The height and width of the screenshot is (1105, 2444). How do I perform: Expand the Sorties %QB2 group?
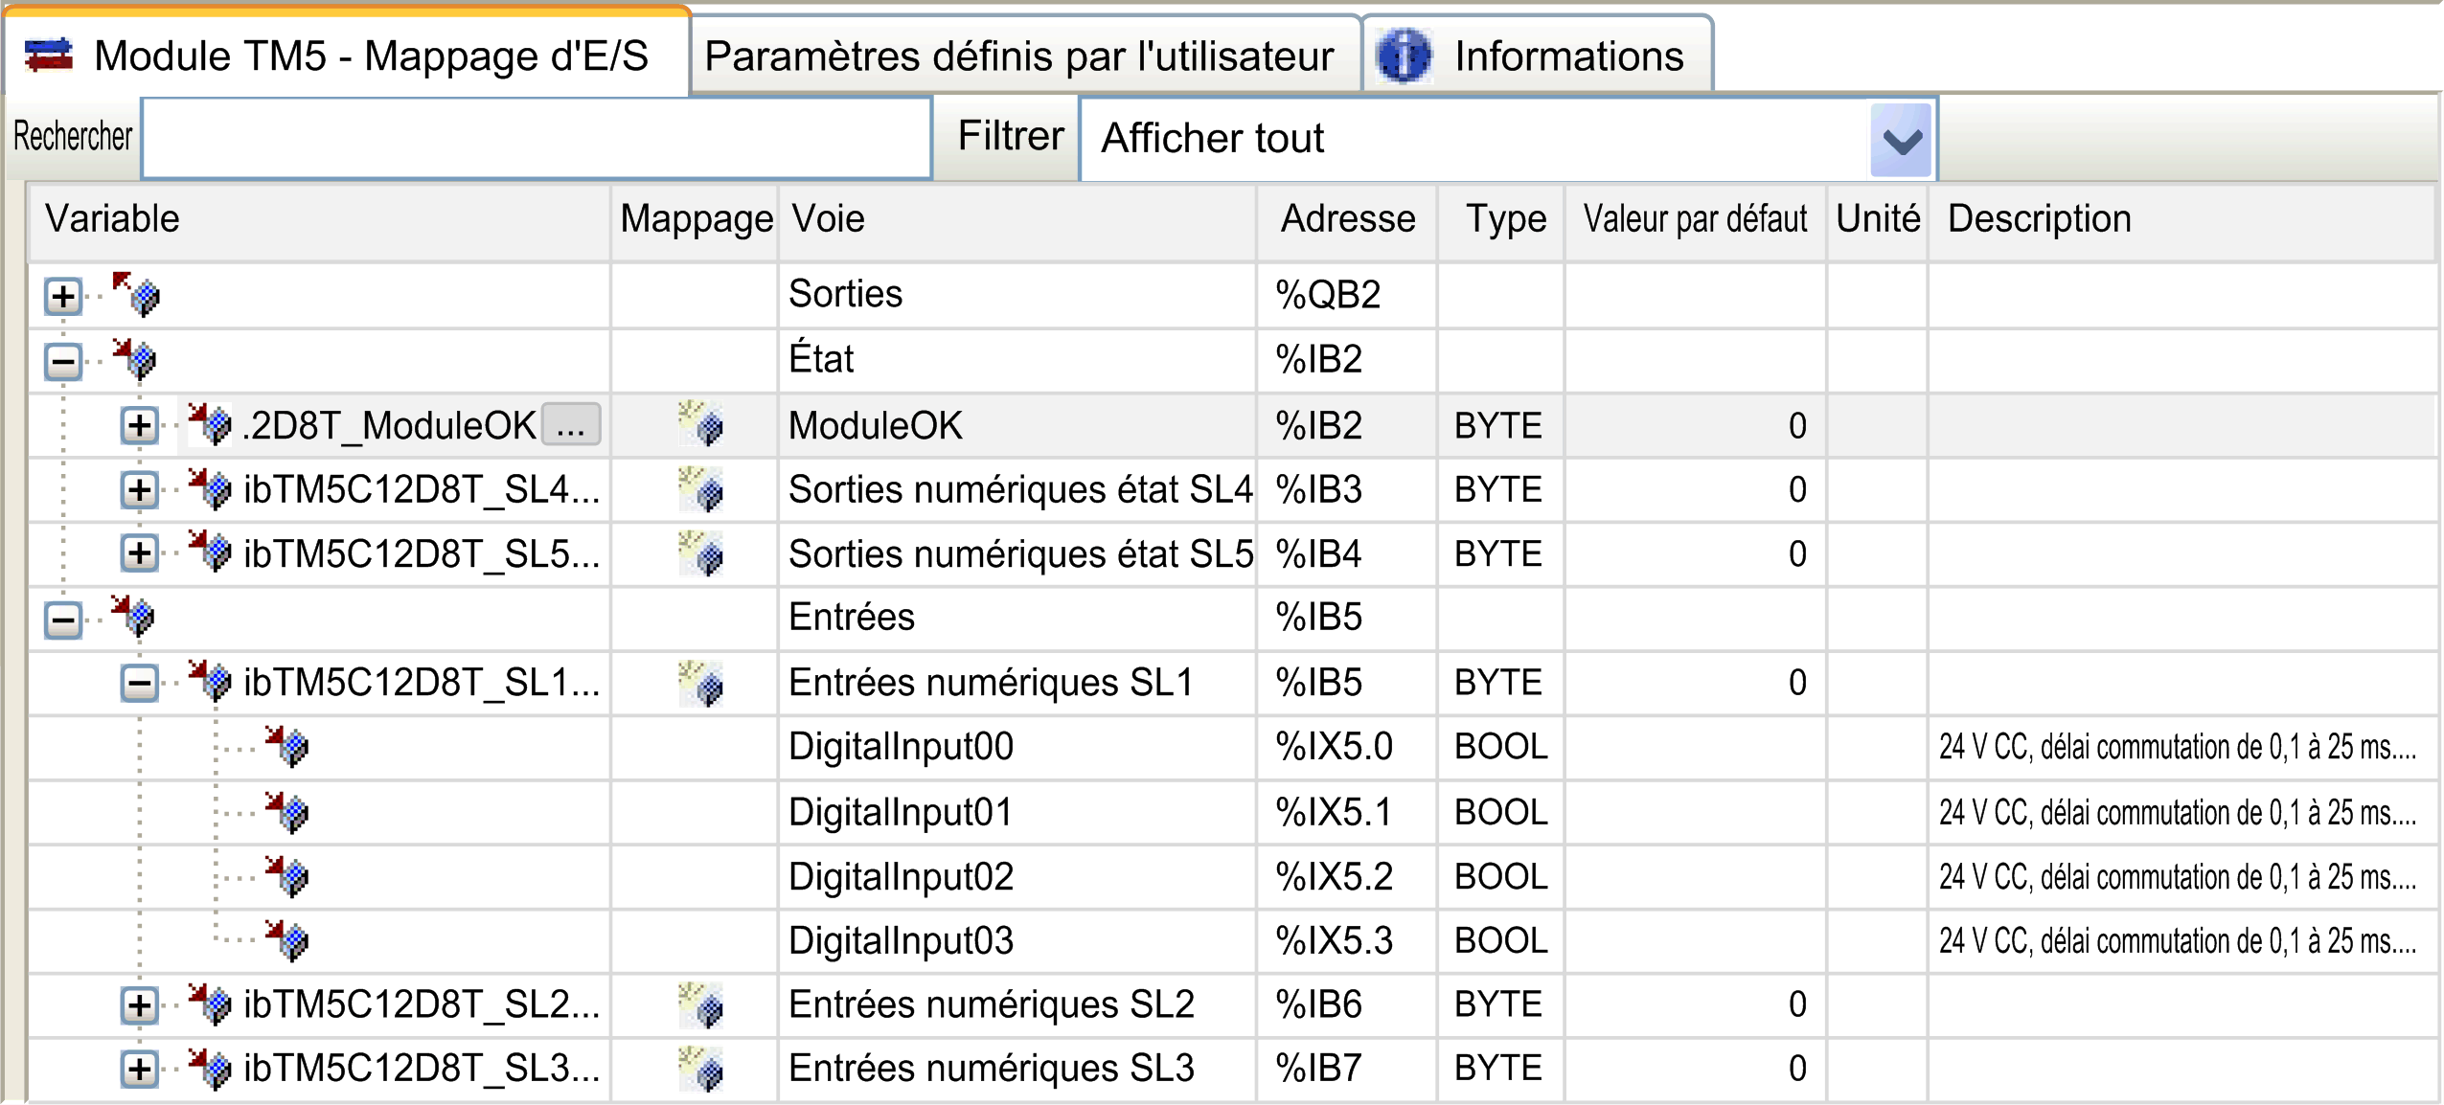click(x=63, y=297)
